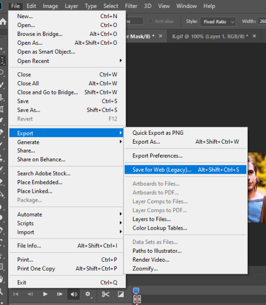Choose Place Embedded...
The image size is (266, 305).
pos(67,182)
